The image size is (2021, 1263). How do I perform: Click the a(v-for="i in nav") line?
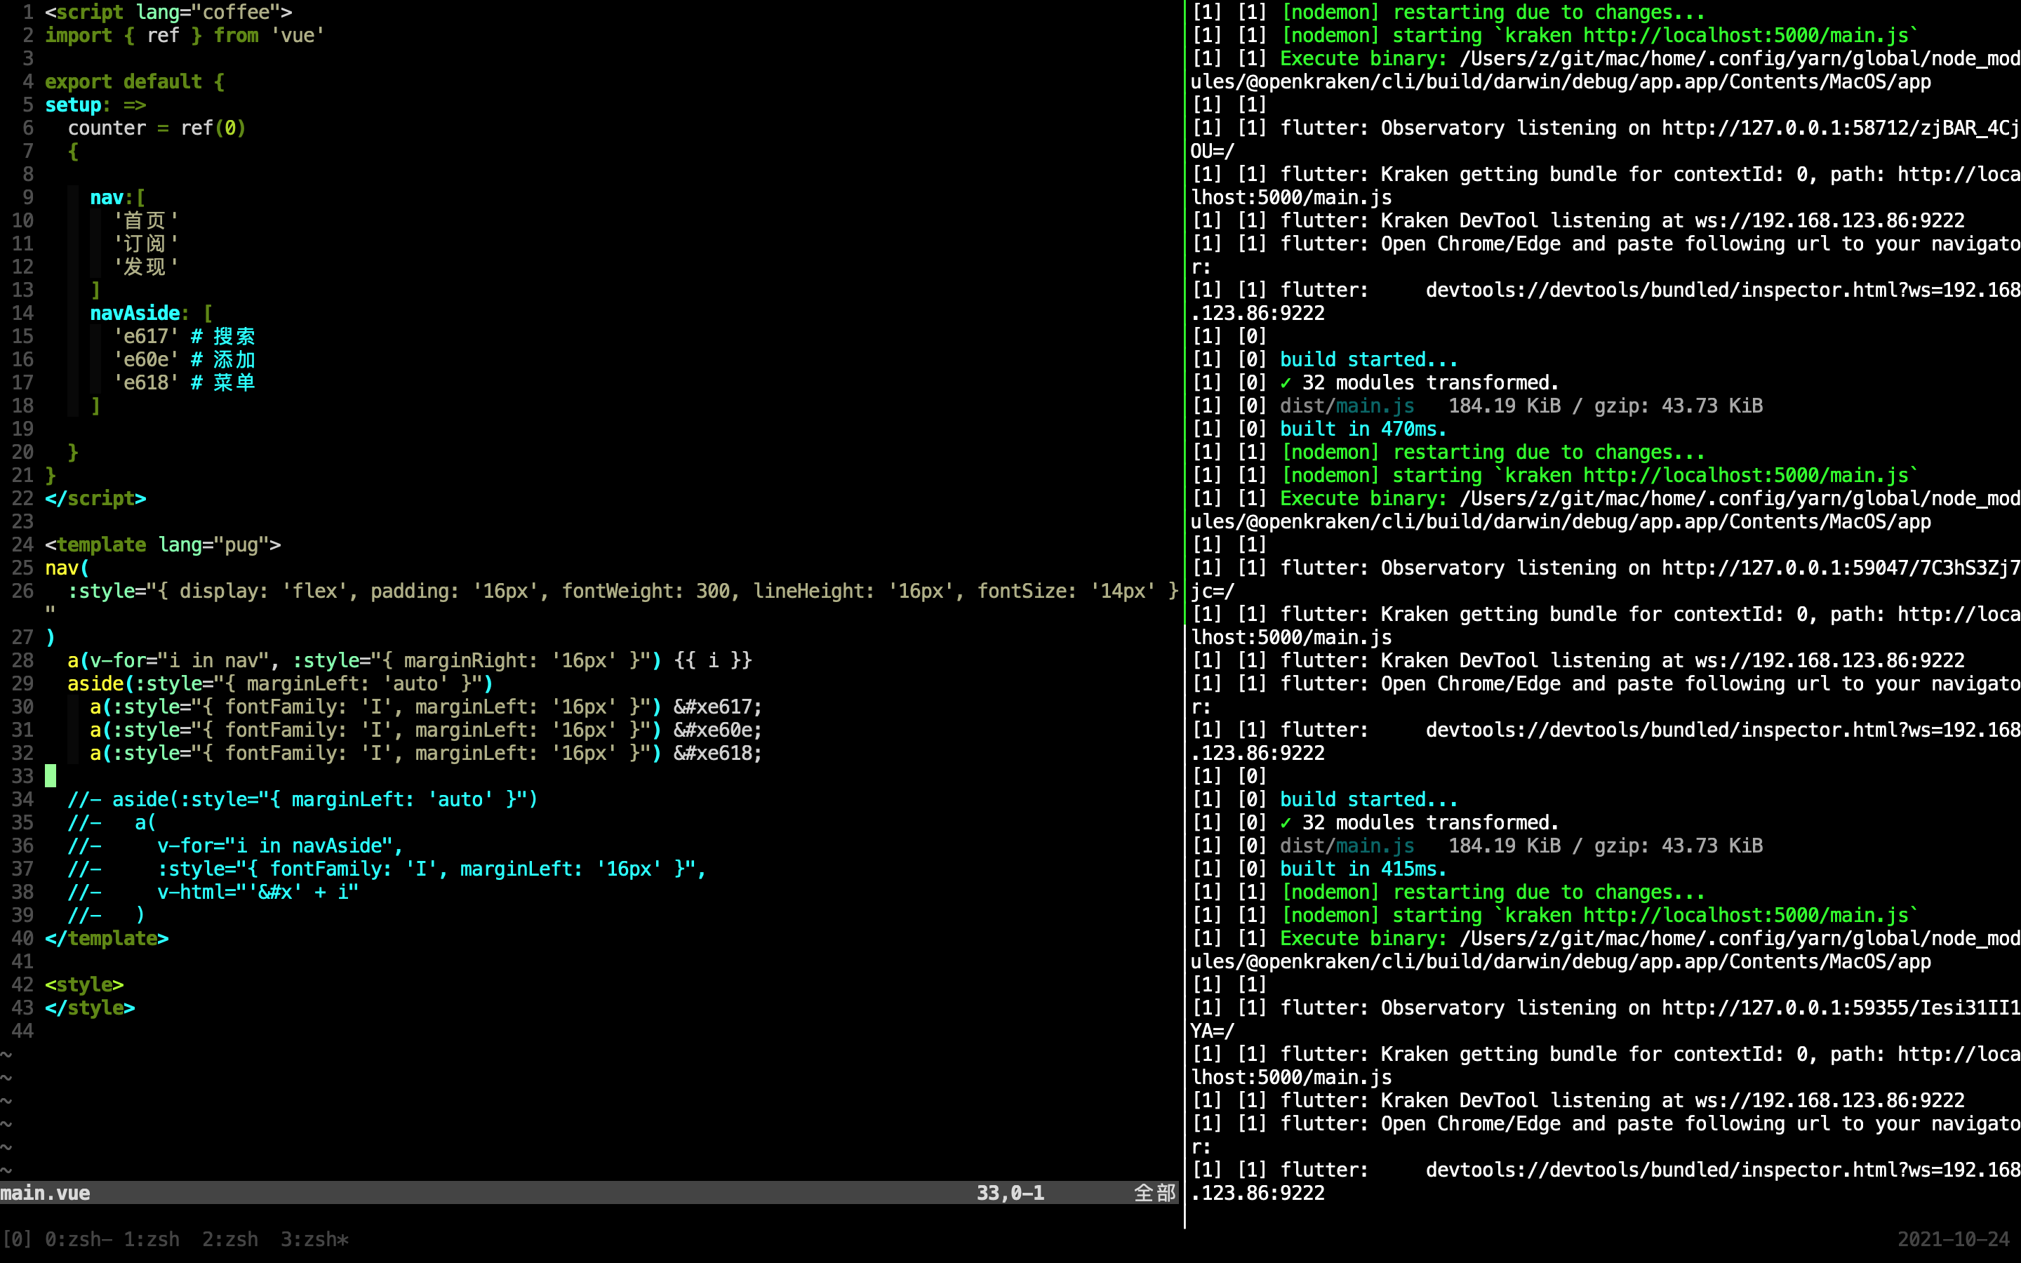click(x=410, y=660)
